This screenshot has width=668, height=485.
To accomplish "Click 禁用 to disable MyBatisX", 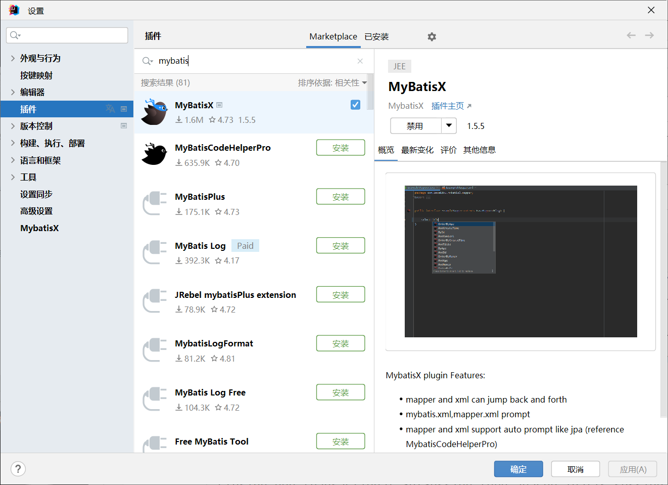I will [415, 126].
